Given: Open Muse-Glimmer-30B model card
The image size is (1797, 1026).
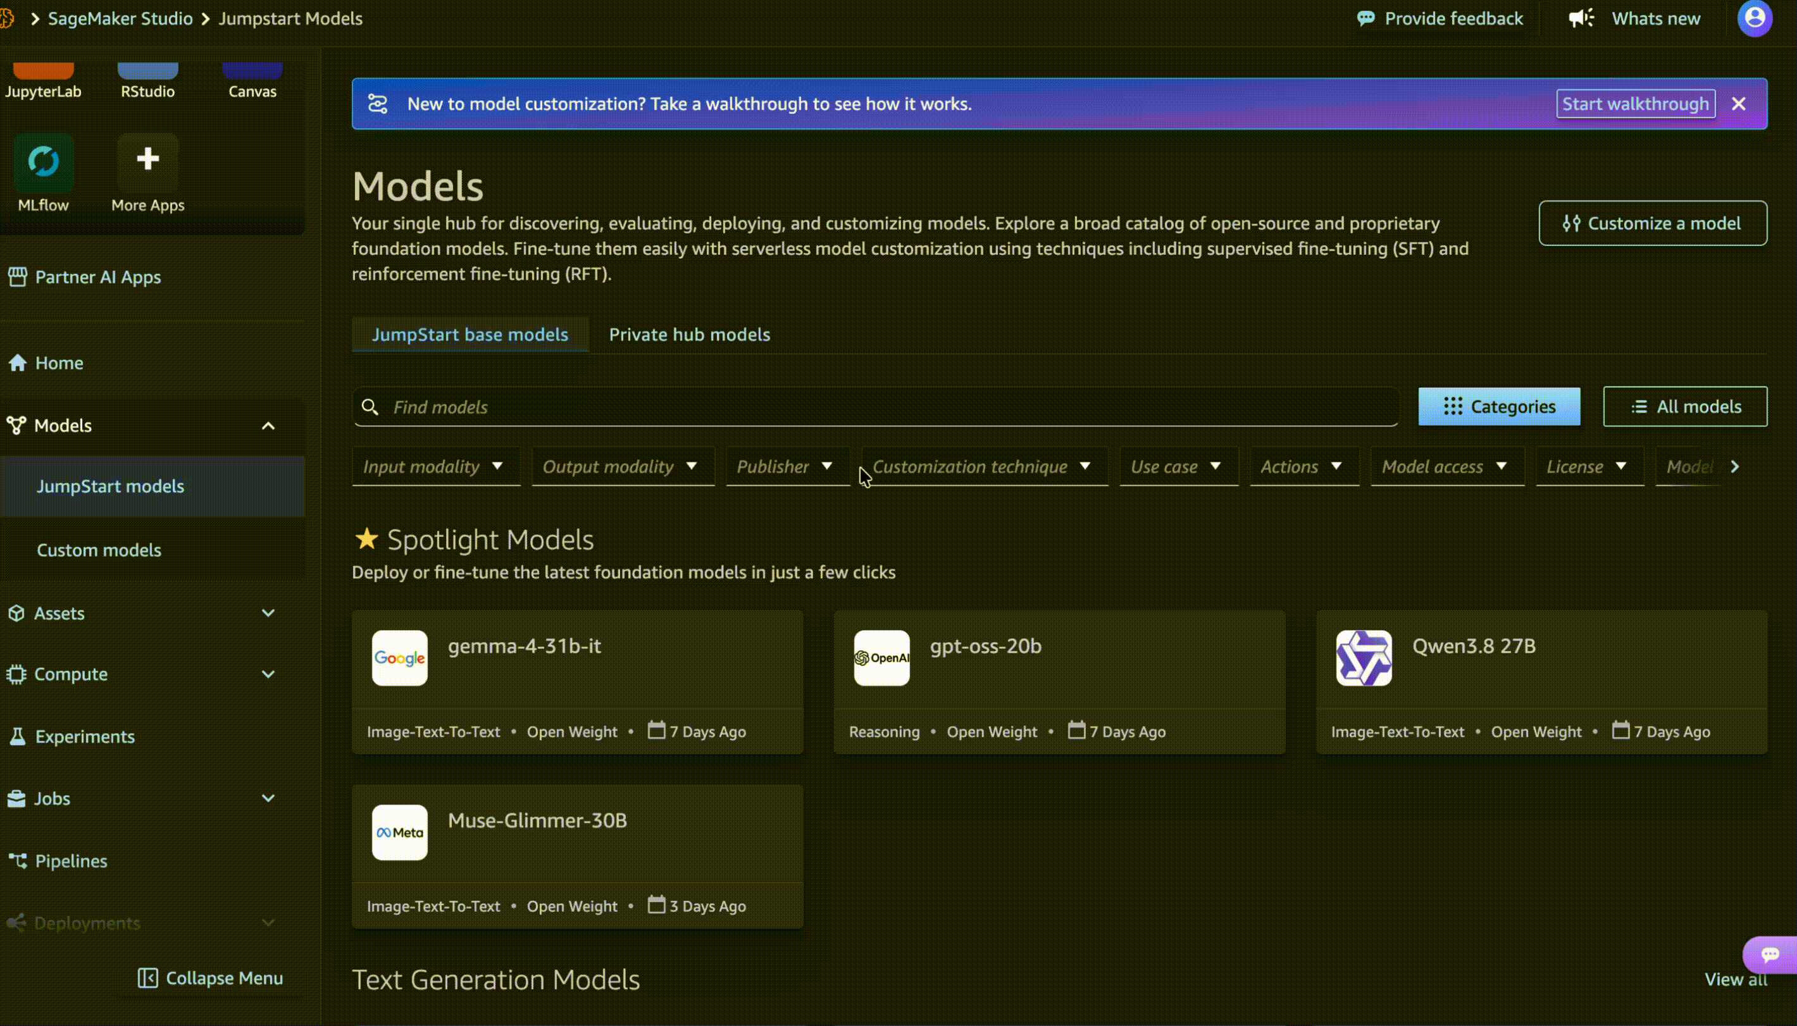Looking at the screenshot, I should click(x=577, y=856).
